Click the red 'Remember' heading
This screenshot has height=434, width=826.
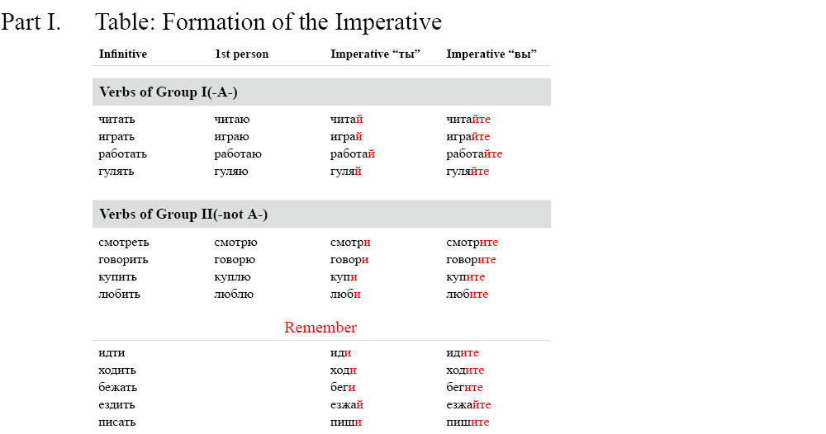[x=320, y=328]
